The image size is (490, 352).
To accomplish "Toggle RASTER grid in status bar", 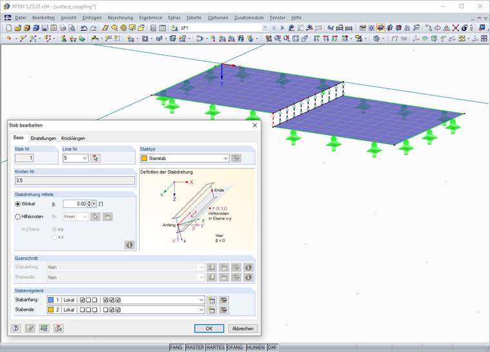I will pyautogui.click(x=195, y=347).
